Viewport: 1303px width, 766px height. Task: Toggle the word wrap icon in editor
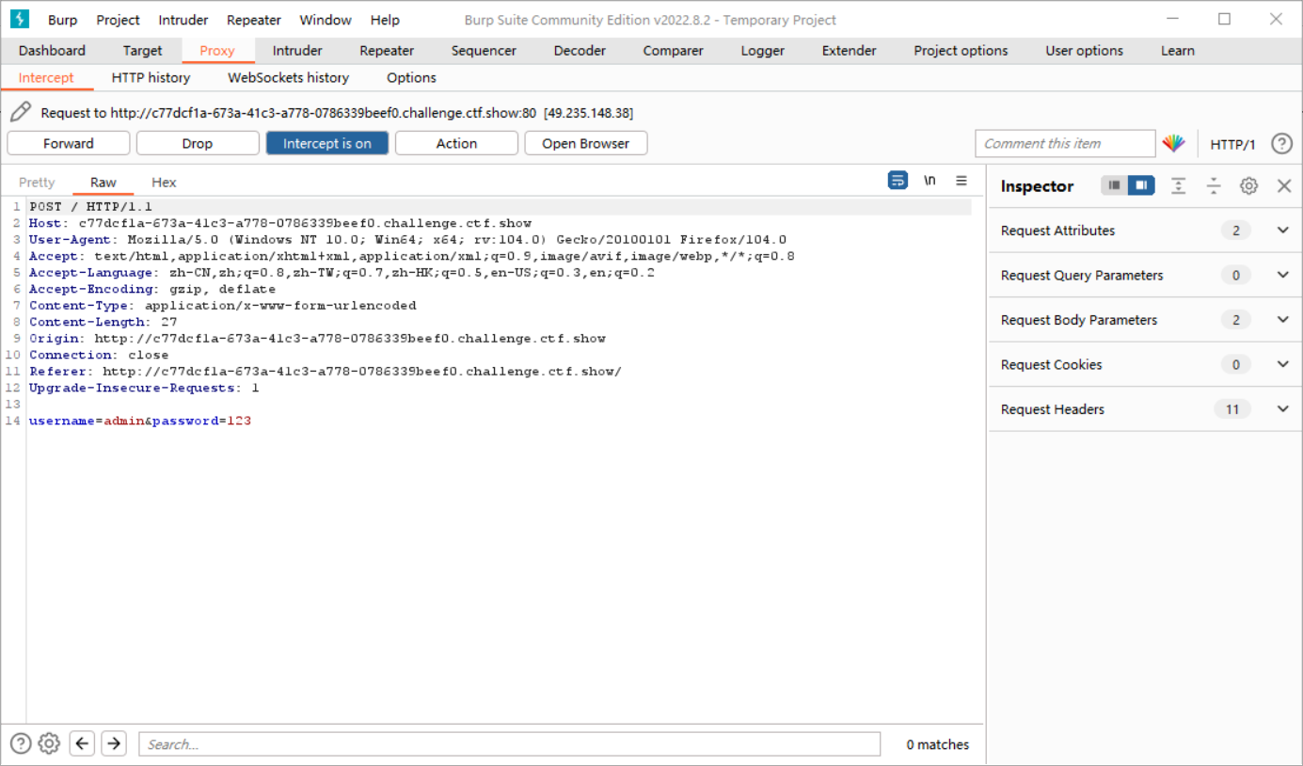tap(898, 181)
